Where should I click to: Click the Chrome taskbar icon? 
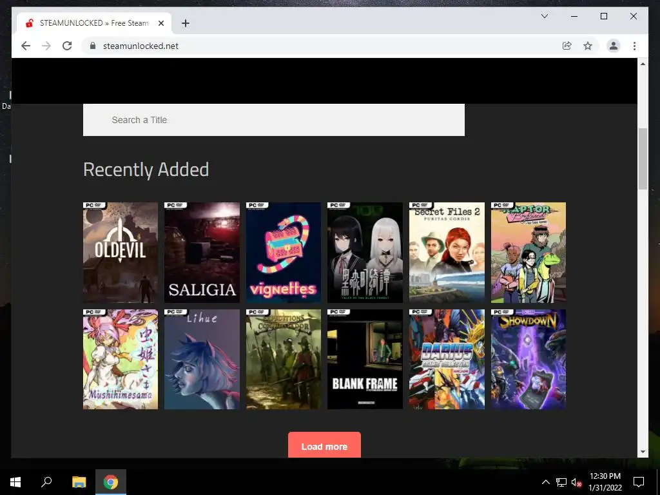(111, 482)
